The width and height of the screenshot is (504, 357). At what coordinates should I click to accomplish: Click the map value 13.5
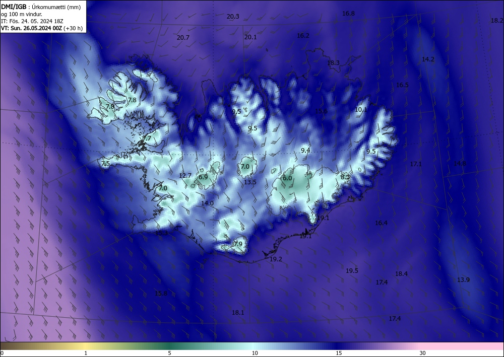tap(250, 182)
